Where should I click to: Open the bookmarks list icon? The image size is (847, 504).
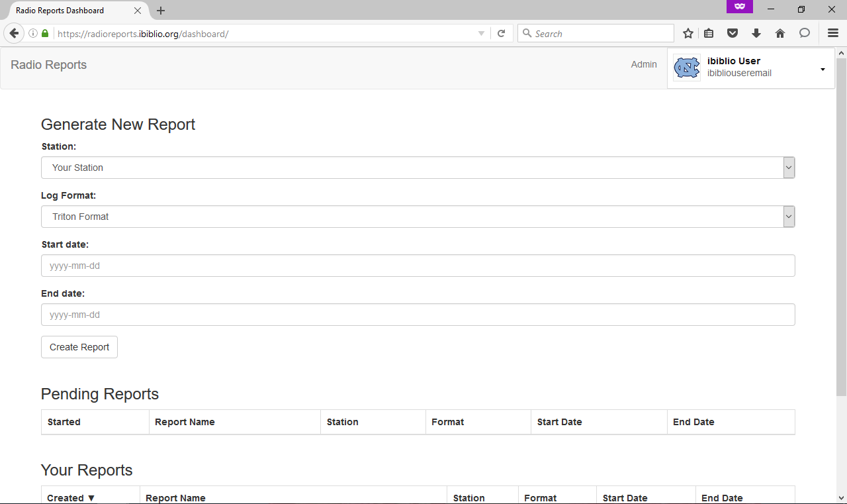click(x=709, y=34)
